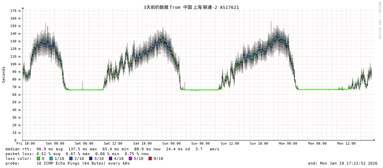Screen dimensions: 383x168
Task: Click the Mon 06:00 time axis label
Action: [x=317, y=144]
